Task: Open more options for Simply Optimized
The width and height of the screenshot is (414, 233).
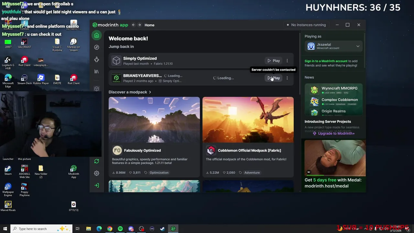Action: pos(287,61)
